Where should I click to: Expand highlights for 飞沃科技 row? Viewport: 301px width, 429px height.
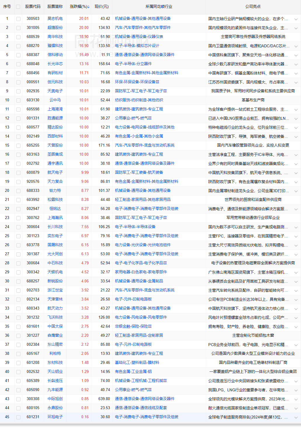[296, 318]
